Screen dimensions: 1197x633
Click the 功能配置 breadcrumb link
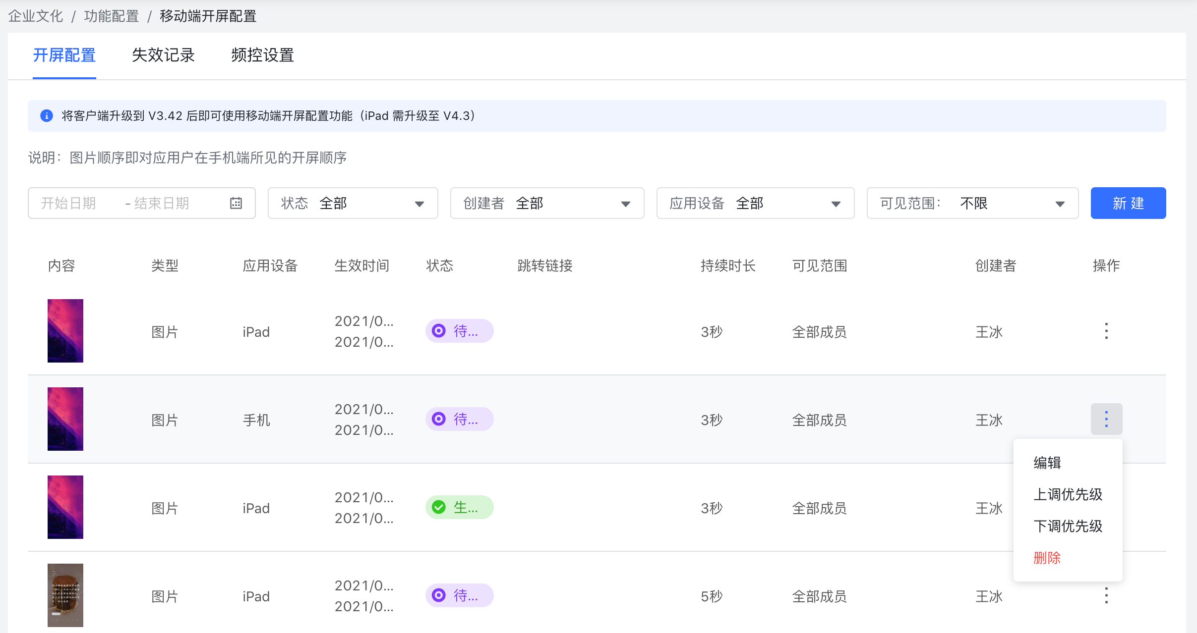point(111,16)
